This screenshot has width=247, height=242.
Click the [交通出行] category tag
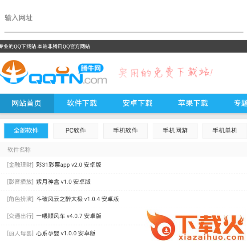[20, 216]
